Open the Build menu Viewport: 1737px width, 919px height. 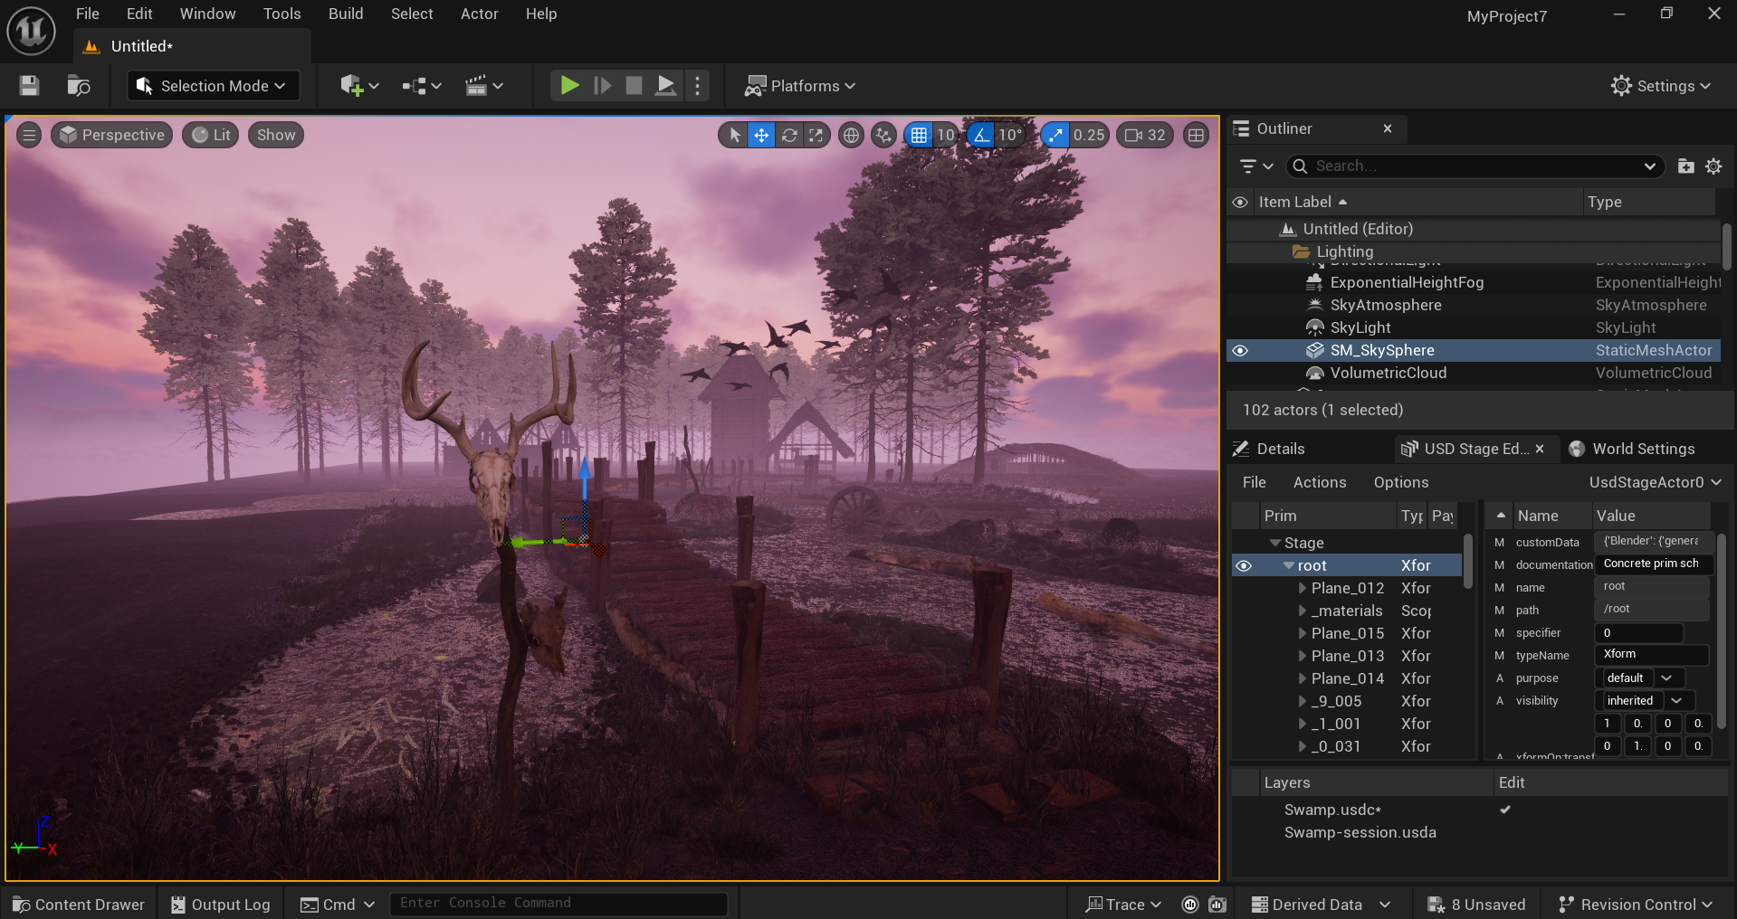346,14
